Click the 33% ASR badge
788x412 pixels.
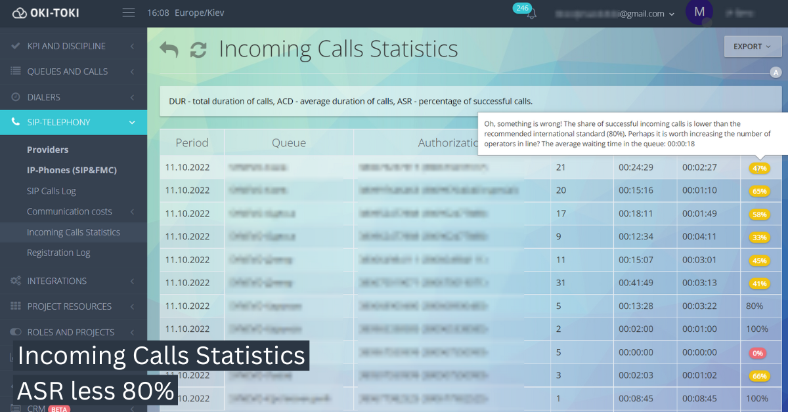point(760,237)
